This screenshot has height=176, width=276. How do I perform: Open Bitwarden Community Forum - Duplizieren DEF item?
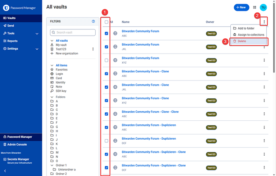(149, 138)
